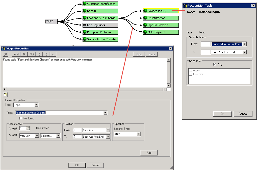This screenshot has height=170, width=257.
Task: Click the green status icon on Balance Inquiry node
Action: coord(145,11)
